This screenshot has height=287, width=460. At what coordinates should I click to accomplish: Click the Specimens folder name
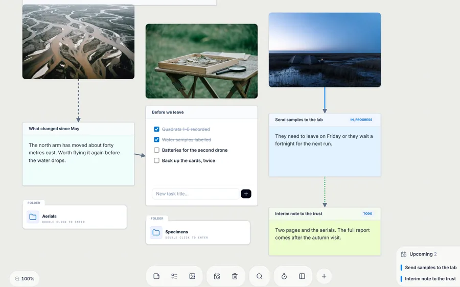pos(177,232)
